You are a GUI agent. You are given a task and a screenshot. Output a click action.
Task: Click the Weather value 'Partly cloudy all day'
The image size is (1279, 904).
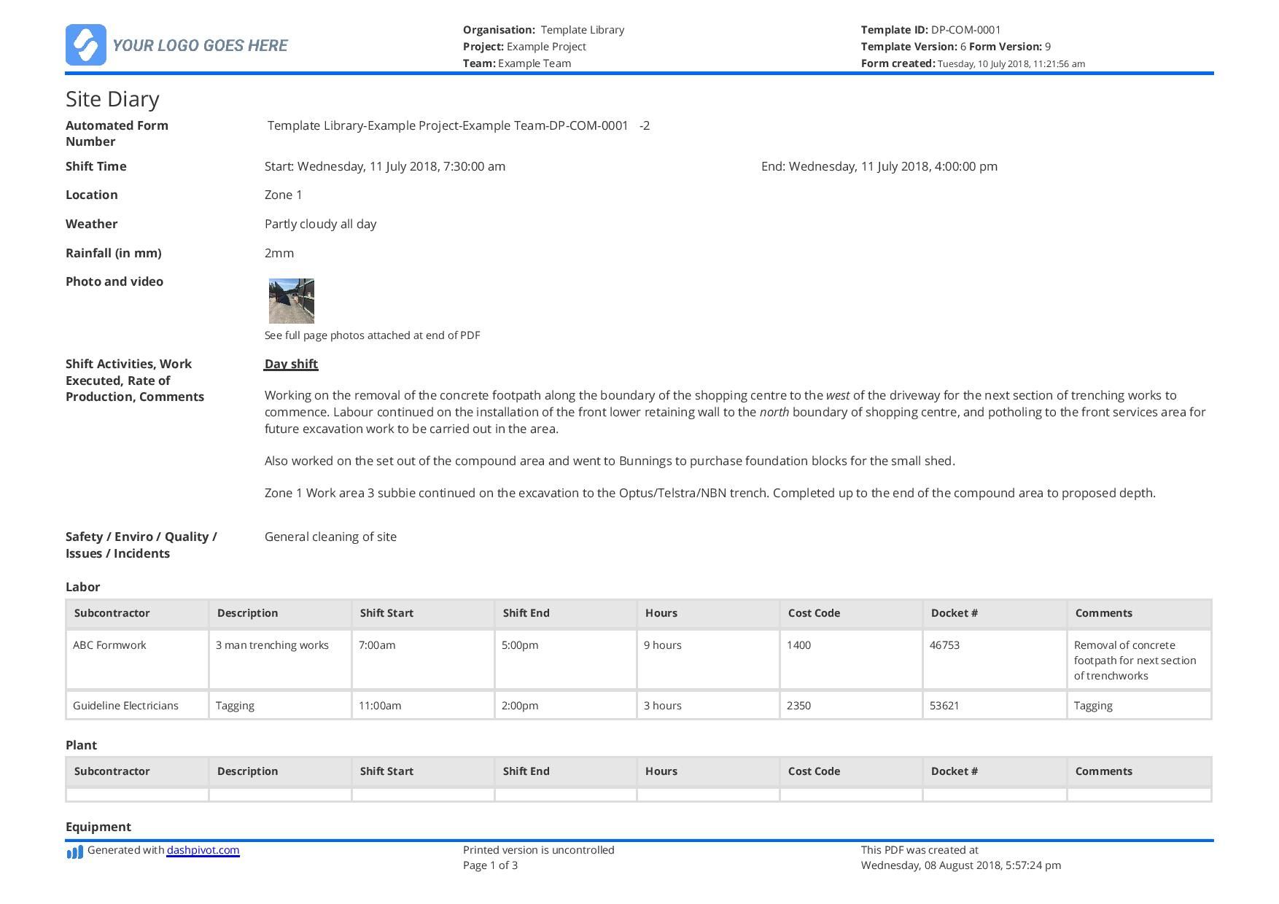click(321, 224)
